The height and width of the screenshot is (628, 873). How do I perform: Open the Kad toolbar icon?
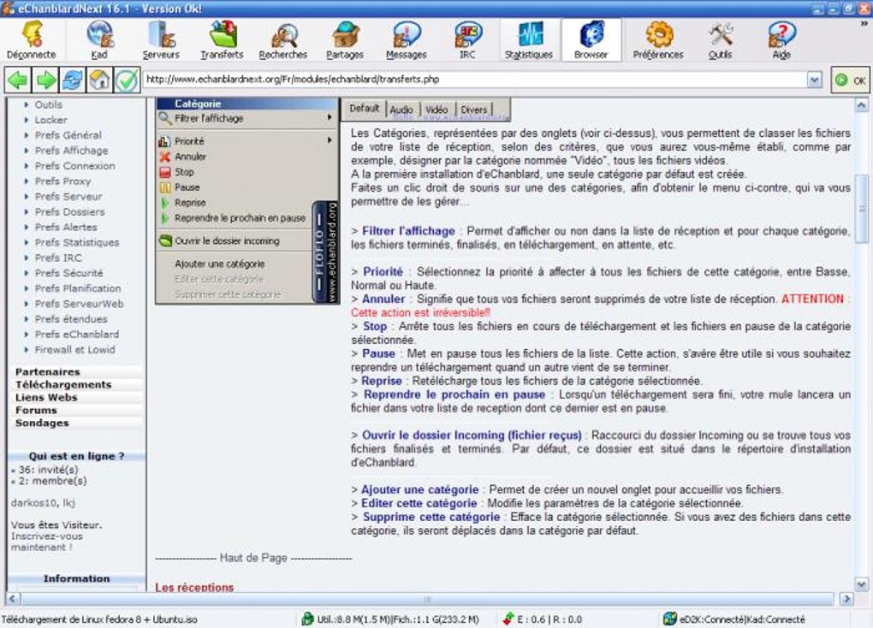pos(99,39)
